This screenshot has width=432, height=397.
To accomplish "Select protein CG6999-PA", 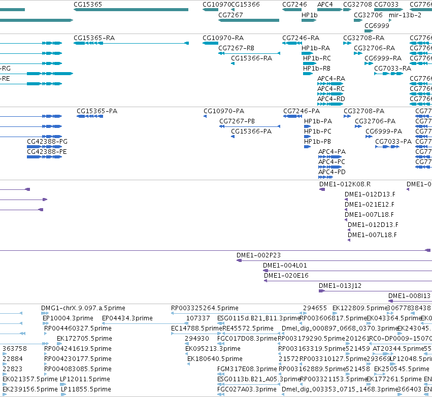I will [384, 131].
